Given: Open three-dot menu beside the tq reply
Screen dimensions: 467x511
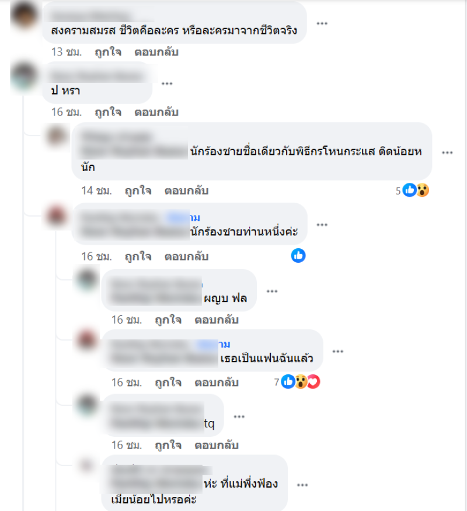Looking at the screenshot, I should coord(239,416).
